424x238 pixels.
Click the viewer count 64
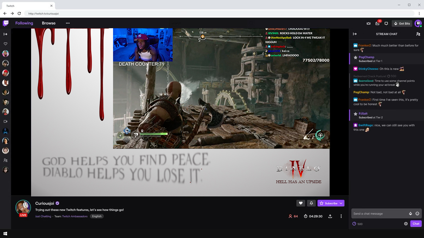coord(293,216)
